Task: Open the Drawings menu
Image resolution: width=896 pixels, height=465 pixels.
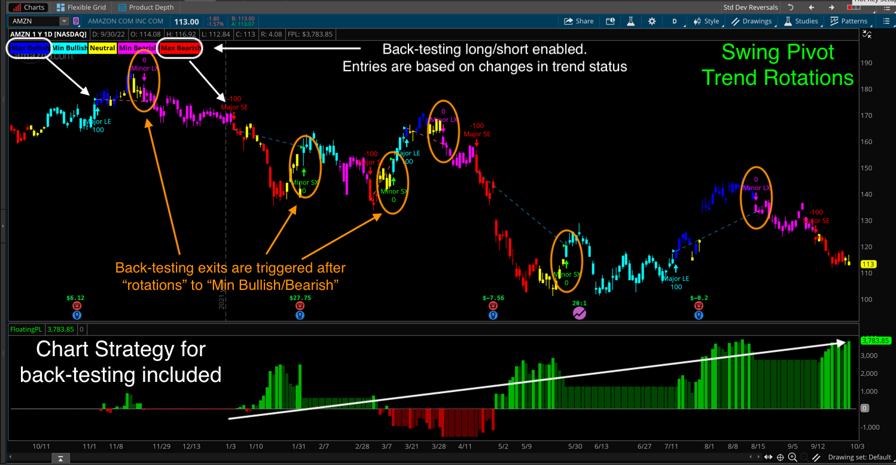Action: (x=752, y=21)
